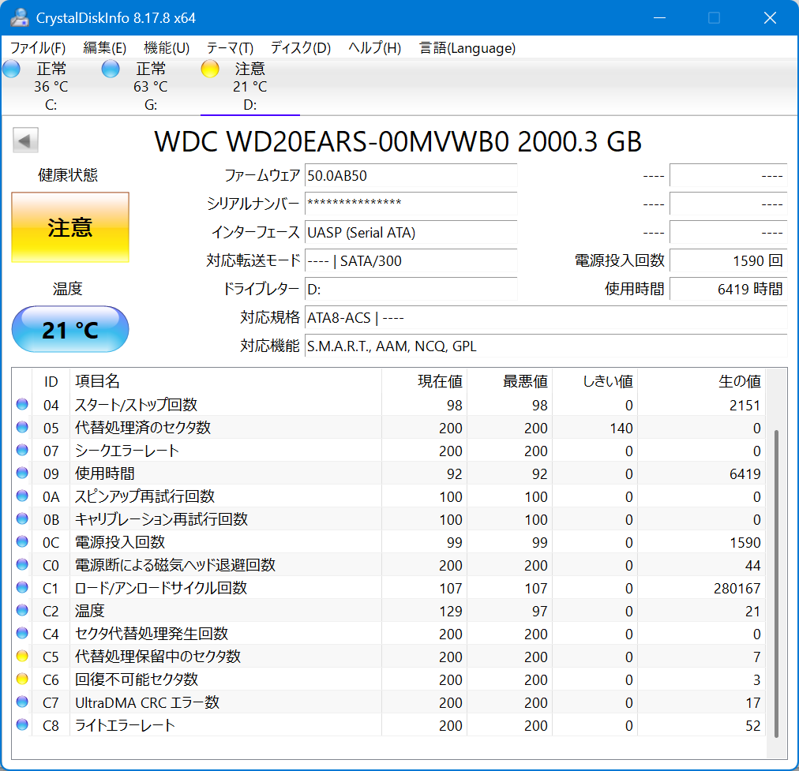The height and width of the screenshot is (771, 799).
Task: Click blue status dot for attribute 04
Action: click(22, 405)
